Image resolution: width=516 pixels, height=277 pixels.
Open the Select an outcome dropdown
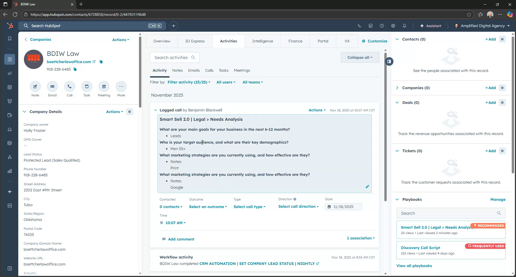(x=208, y=207)
